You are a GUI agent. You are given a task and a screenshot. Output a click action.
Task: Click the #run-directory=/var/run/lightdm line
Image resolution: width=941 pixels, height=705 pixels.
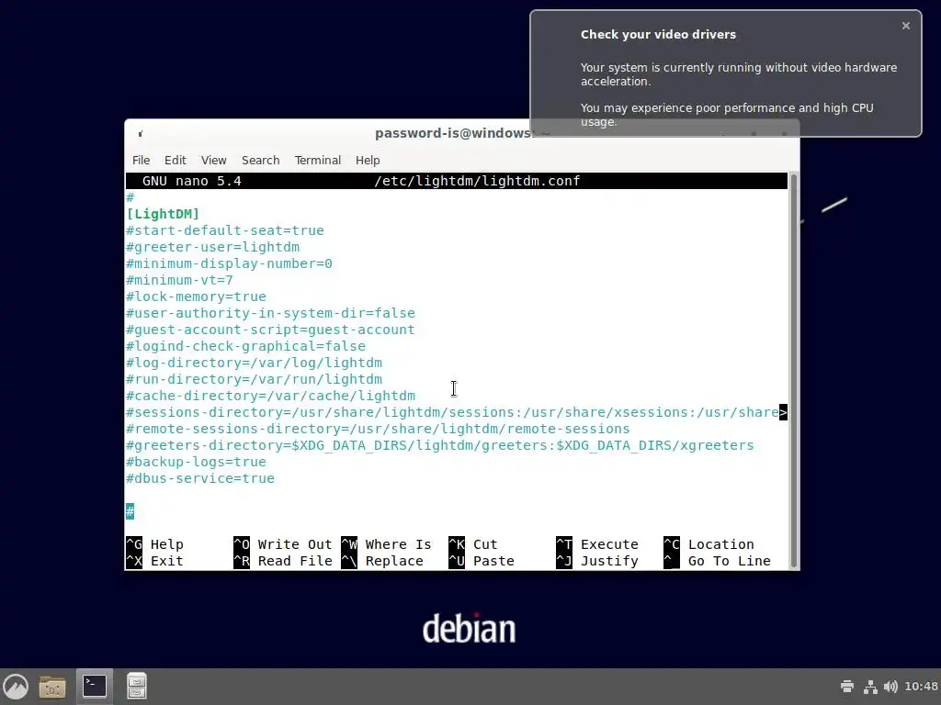(254, 379)
